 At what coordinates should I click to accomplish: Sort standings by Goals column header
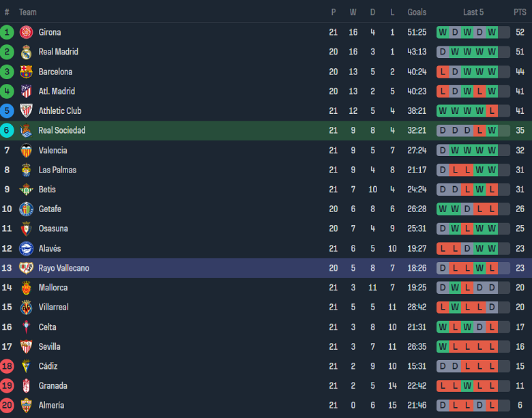417,12
